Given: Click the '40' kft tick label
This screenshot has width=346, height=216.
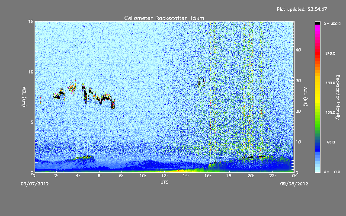Looking at the screenshot, I should click(x=298, y=50).
